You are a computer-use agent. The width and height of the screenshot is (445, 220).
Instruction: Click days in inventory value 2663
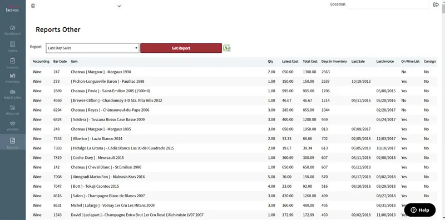pos(325,72)
